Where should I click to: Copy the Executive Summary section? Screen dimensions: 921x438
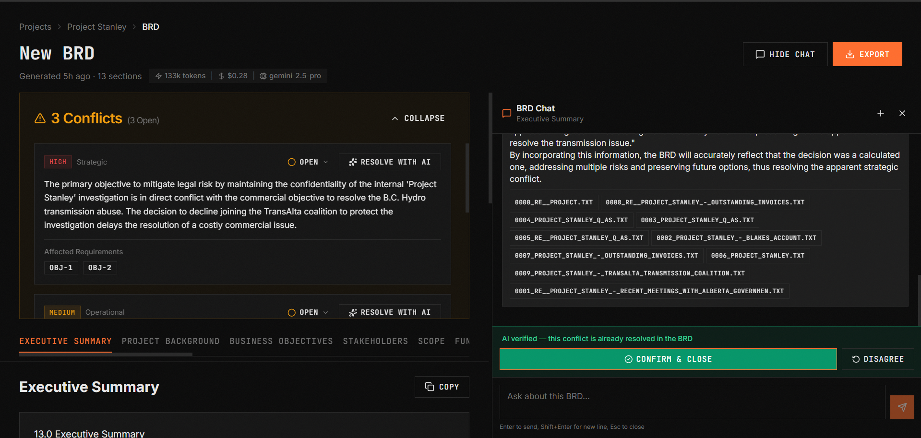coord(442,387)
